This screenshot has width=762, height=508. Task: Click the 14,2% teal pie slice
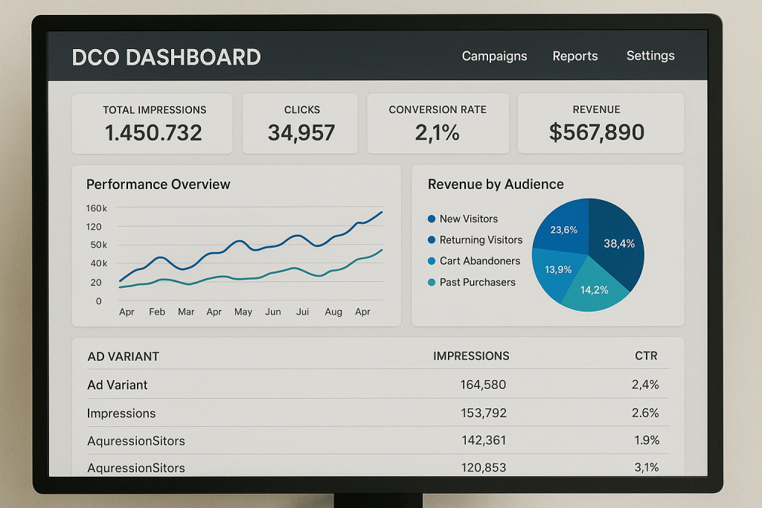(594, 292)
